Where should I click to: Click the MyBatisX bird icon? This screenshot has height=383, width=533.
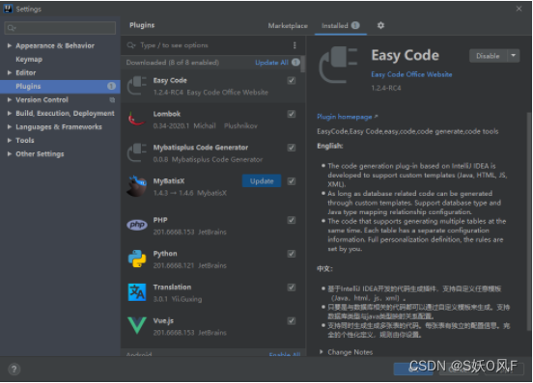tap(137, 186)
